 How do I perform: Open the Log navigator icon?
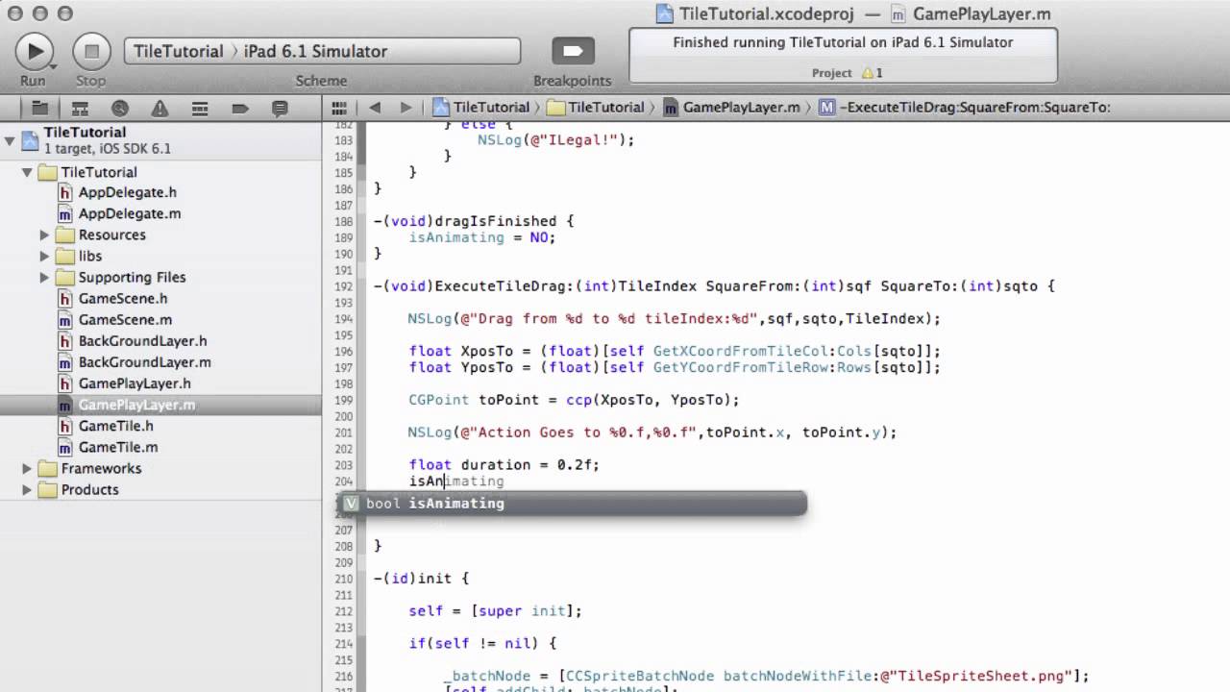pos(280,108)
